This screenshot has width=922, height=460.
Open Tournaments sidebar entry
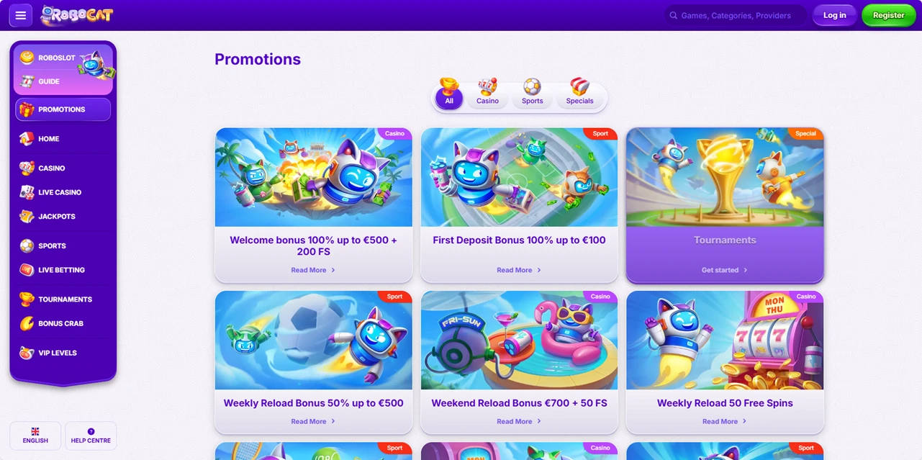point(63,299)
